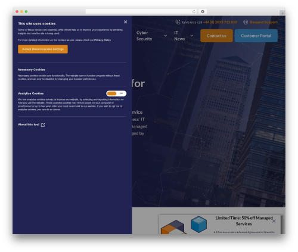298x252 pixels.
Task: Open About this tool link
Action: click(x=29, y=125)
